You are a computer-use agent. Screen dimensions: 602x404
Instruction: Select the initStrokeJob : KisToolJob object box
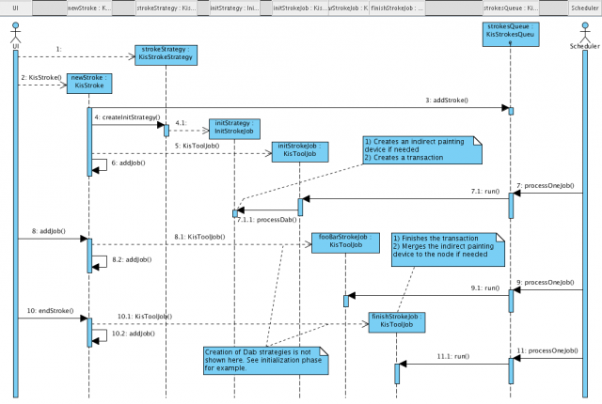pyautogui.click(x=300, y=151)
